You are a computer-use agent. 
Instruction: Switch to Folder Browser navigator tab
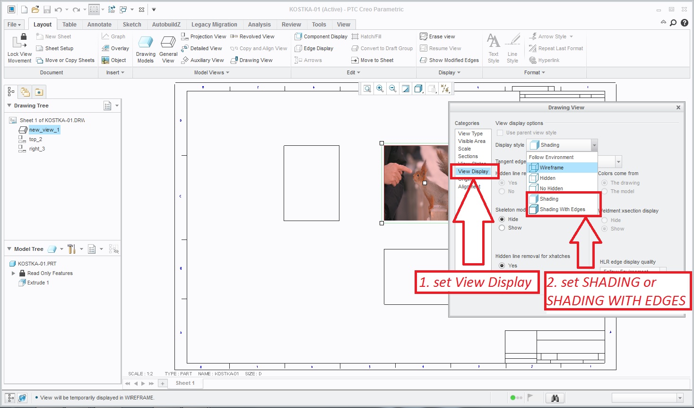tap(25, 92)
